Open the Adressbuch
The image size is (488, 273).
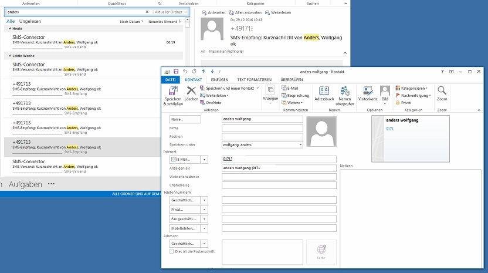coord(323,91)
